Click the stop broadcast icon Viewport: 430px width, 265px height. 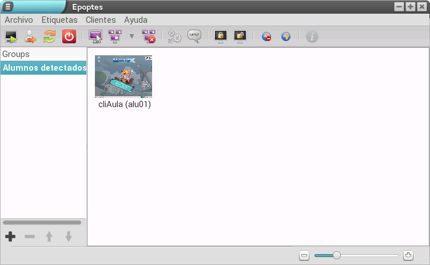click(149, 37)
